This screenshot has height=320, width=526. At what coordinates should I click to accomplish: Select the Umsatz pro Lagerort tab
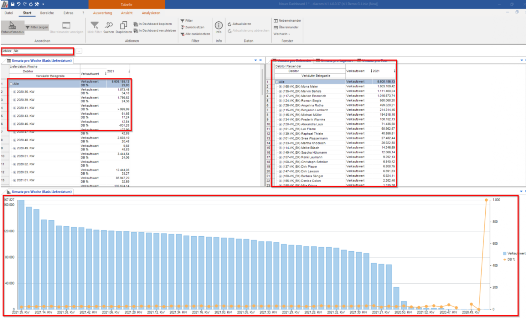(334, 60)
